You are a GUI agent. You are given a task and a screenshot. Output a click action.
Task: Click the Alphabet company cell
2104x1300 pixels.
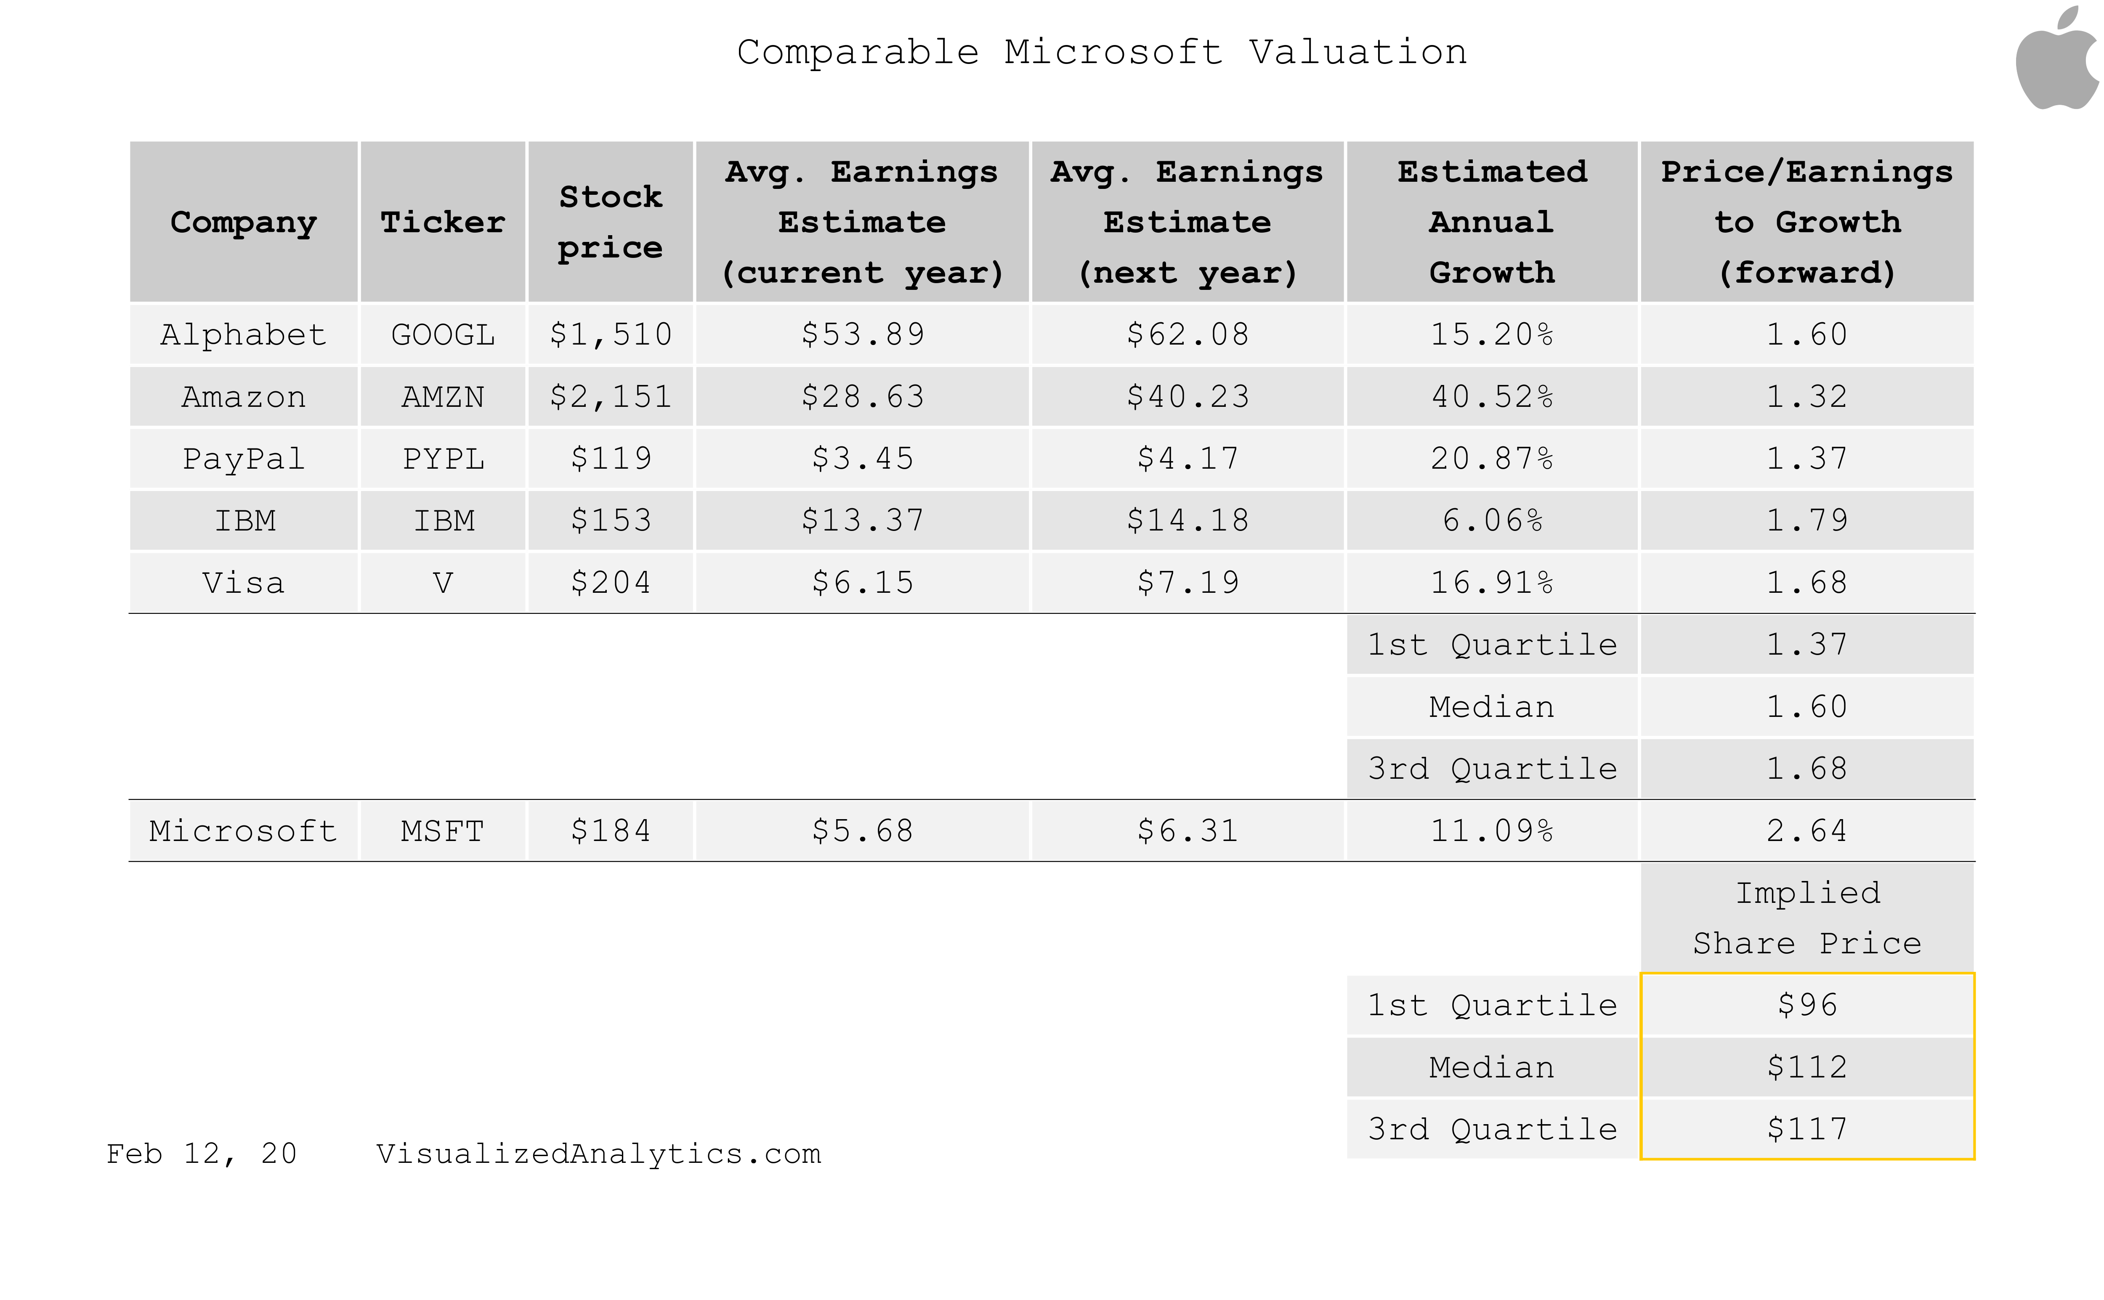coord(243,334)
